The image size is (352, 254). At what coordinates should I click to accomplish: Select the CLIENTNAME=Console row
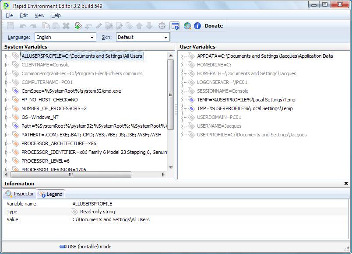point(46,65)
